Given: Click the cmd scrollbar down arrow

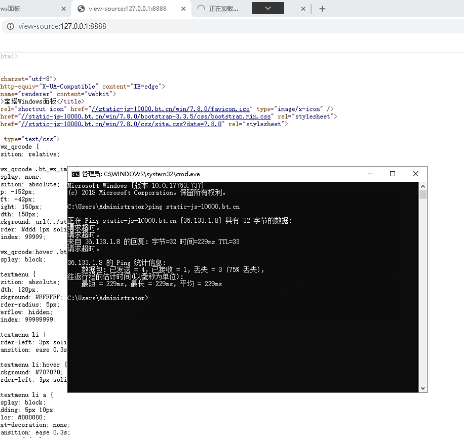Looking at the screenshot, I should (423, 388).
